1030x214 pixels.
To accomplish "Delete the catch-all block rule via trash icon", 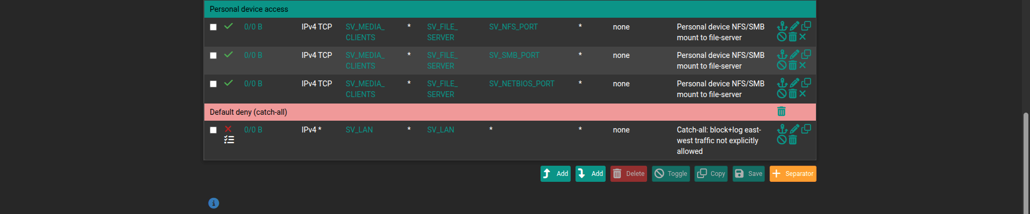I will (793, 139).
